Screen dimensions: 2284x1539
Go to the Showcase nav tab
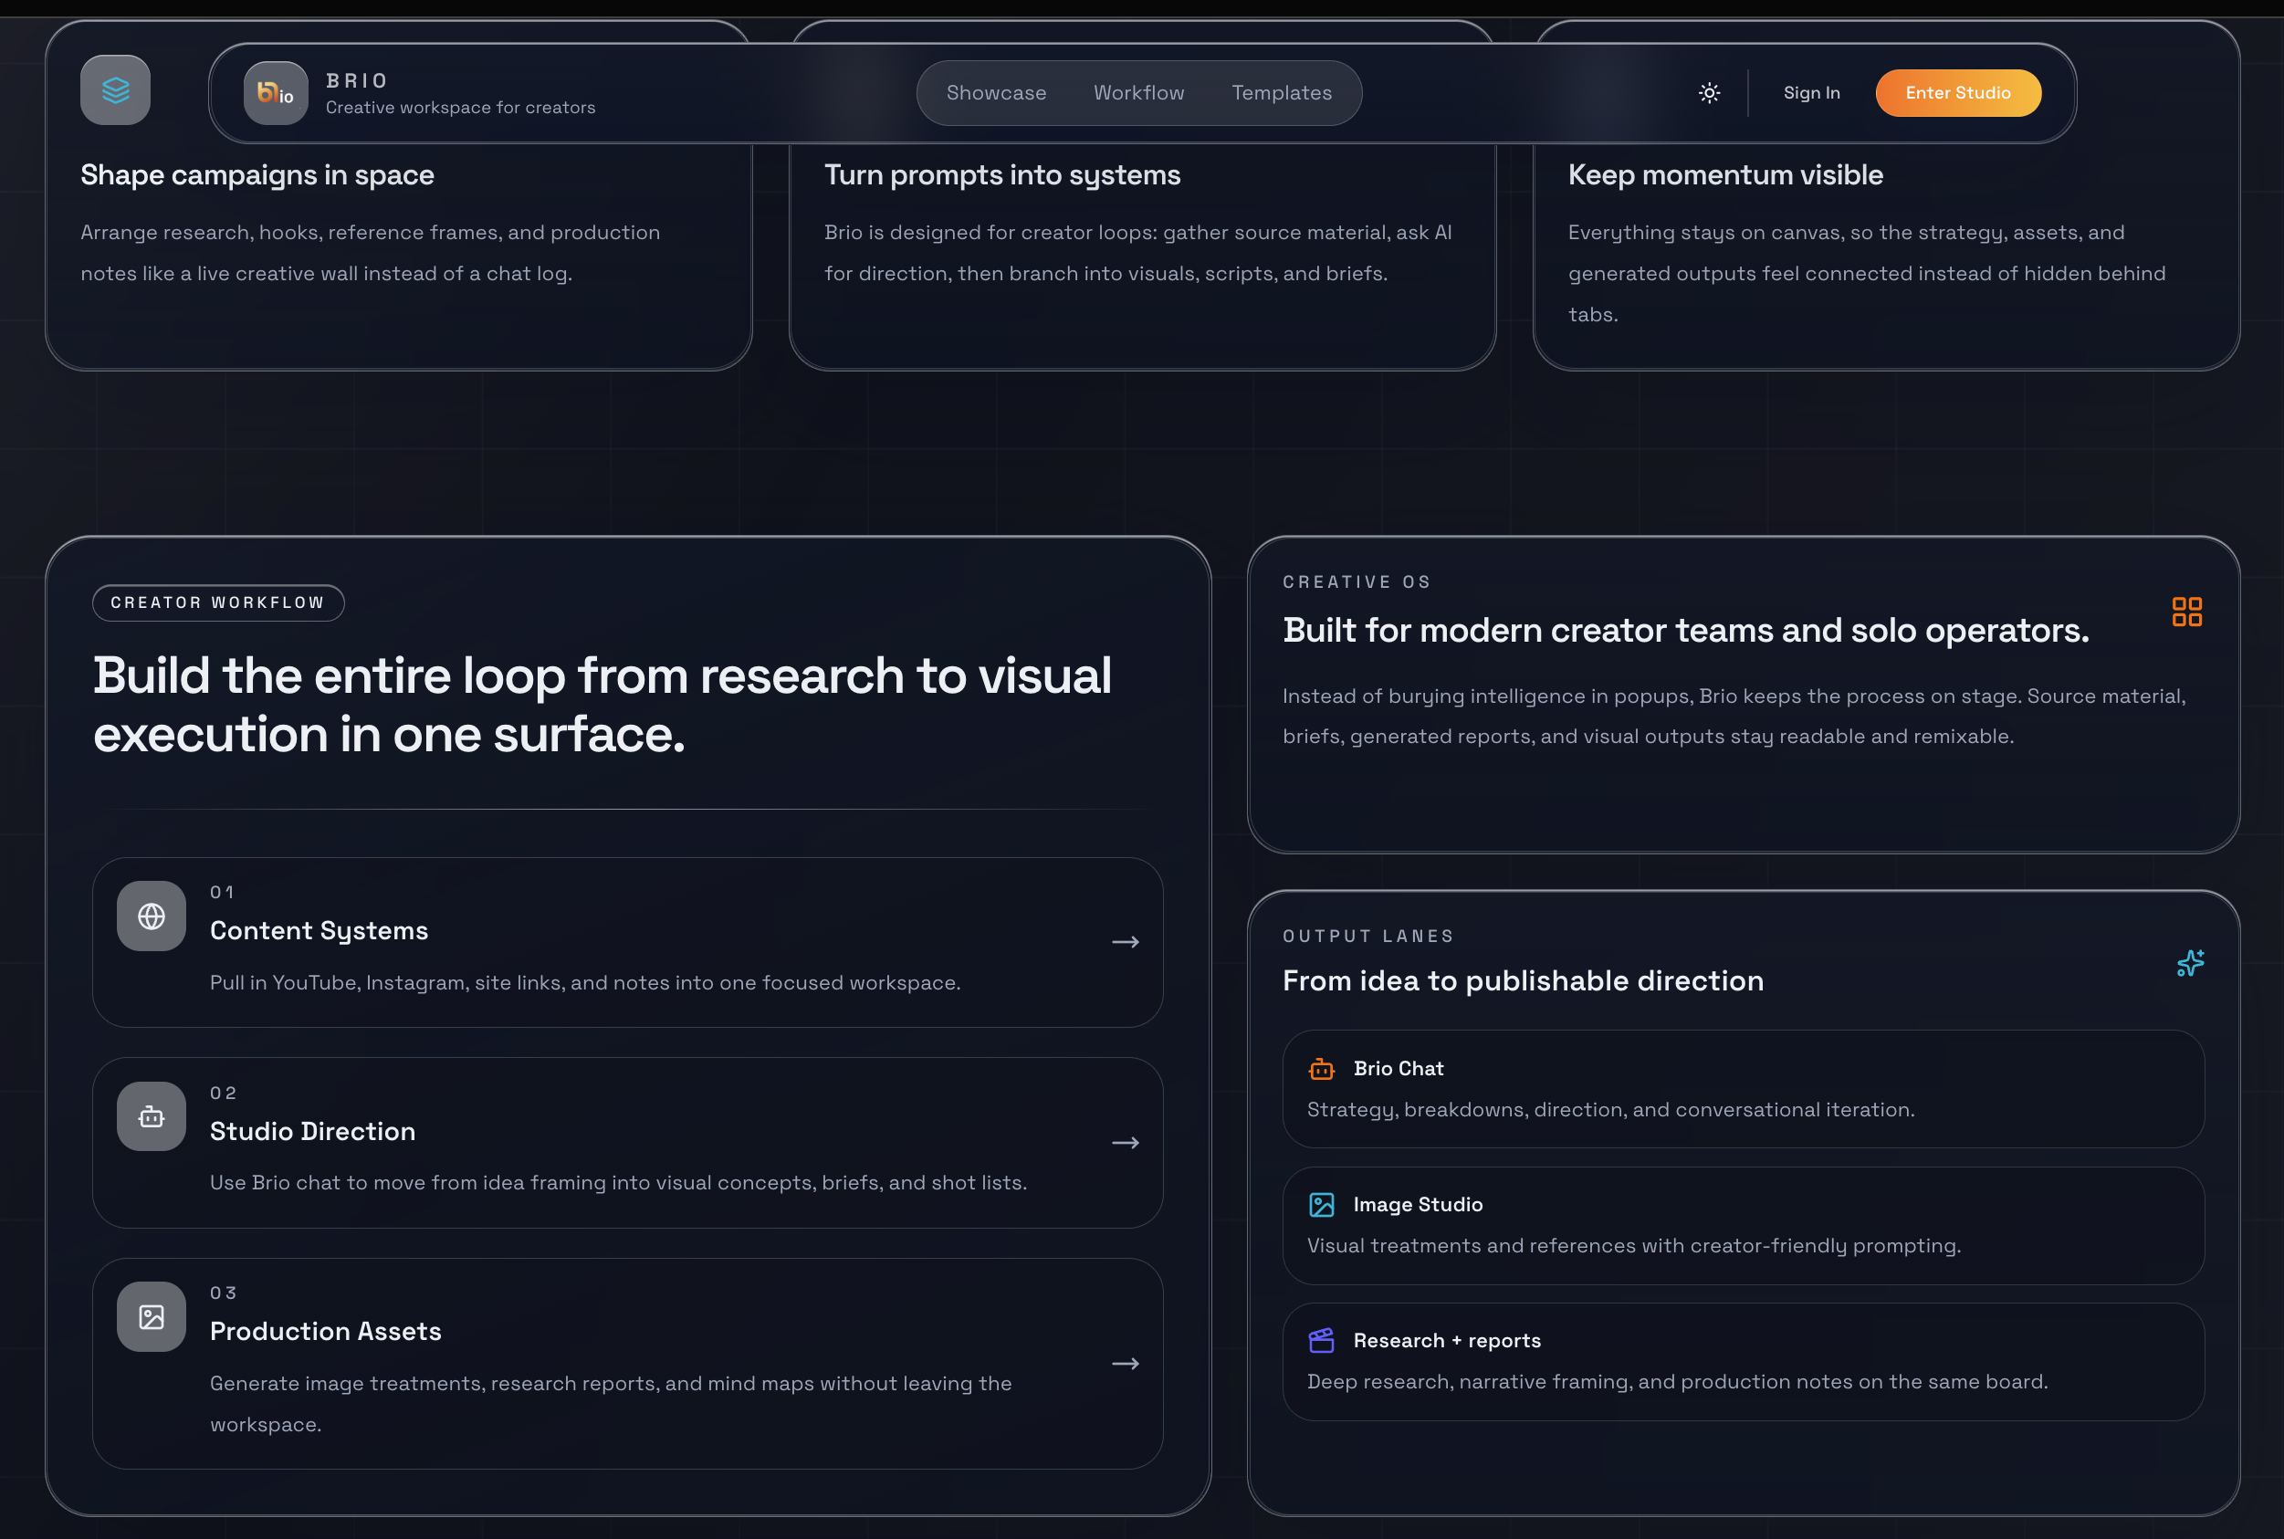[x=995, y=93]
